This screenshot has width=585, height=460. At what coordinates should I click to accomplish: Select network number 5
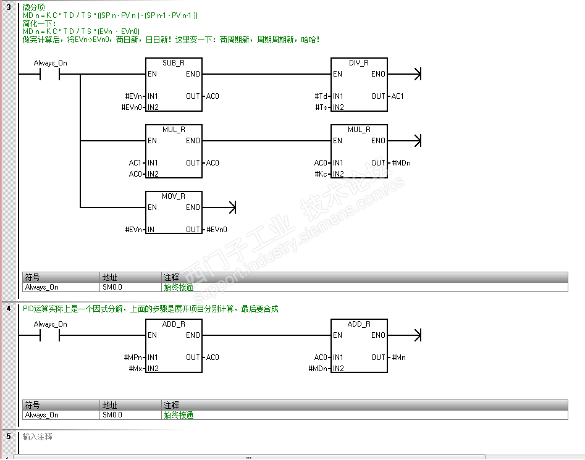coord(9,436)
